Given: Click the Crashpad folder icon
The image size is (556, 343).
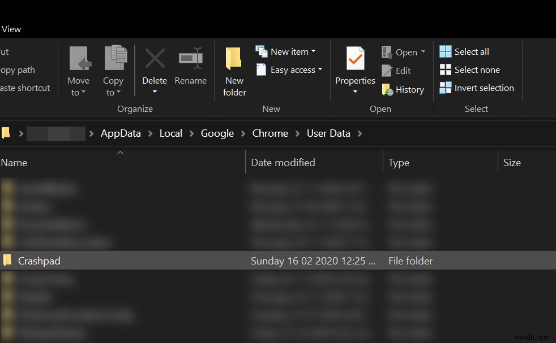Looking at the screenshot, I should click(x=7, y=260).
